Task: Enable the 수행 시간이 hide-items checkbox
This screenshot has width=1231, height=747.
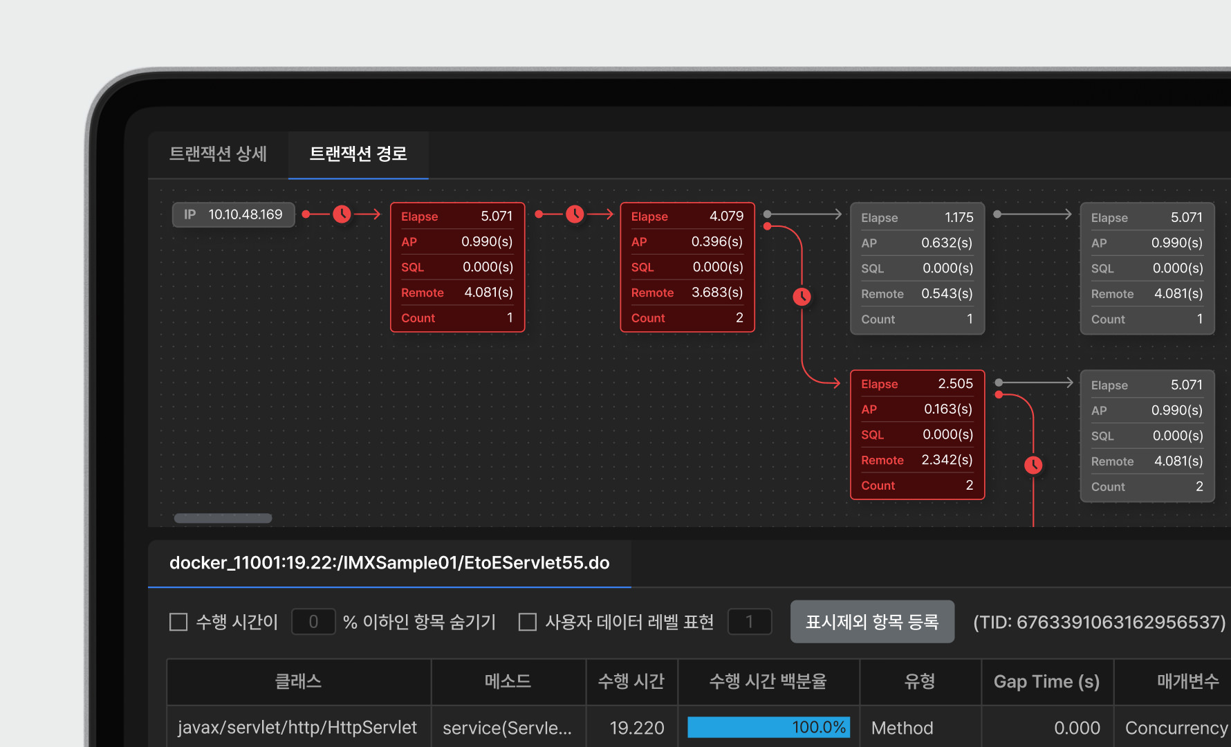Action: pyautogui.click(x=178, y=622)
